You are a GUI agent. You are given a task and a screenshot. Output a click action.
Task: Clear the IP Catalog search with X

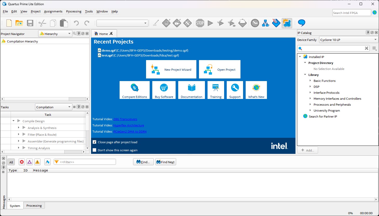coord(367,48)
